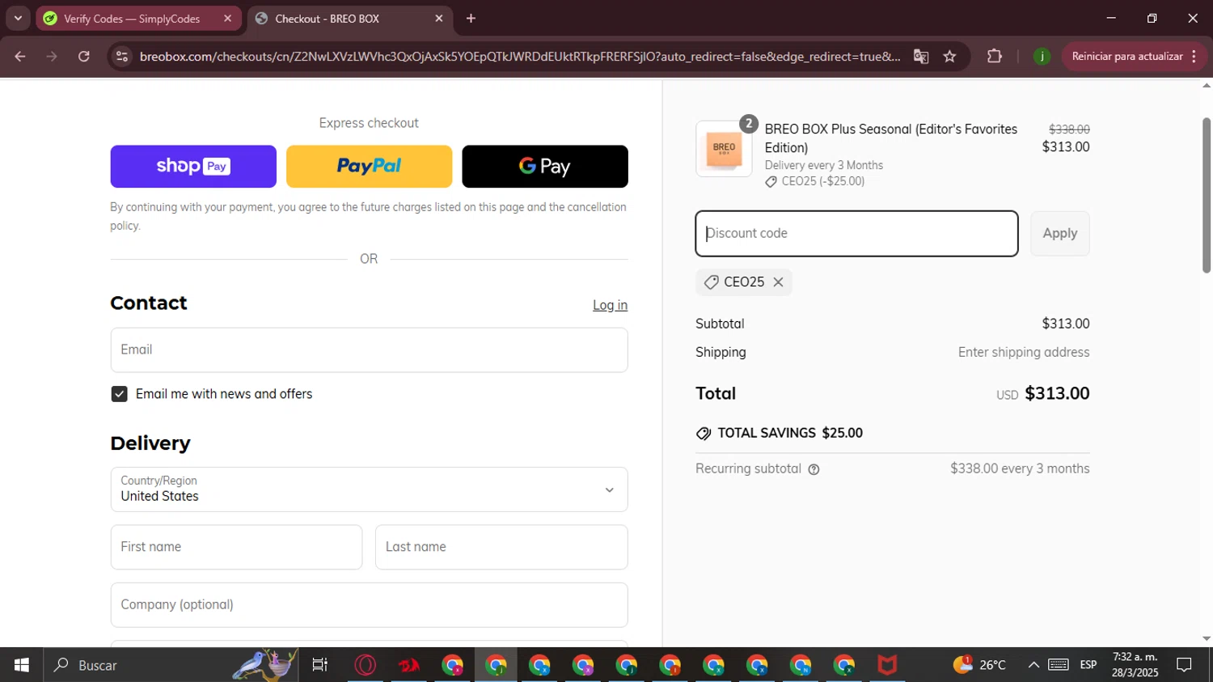Open the Country/Region dropdown
The width and height of the screenshot is (1213, 682).
click(369, 489)
